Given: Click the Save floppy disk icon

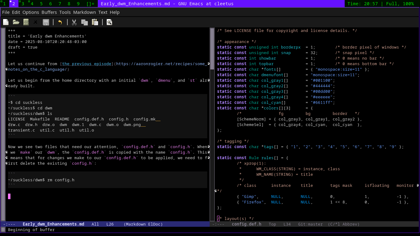Looking at the screenshot, I should pos(46,22).
